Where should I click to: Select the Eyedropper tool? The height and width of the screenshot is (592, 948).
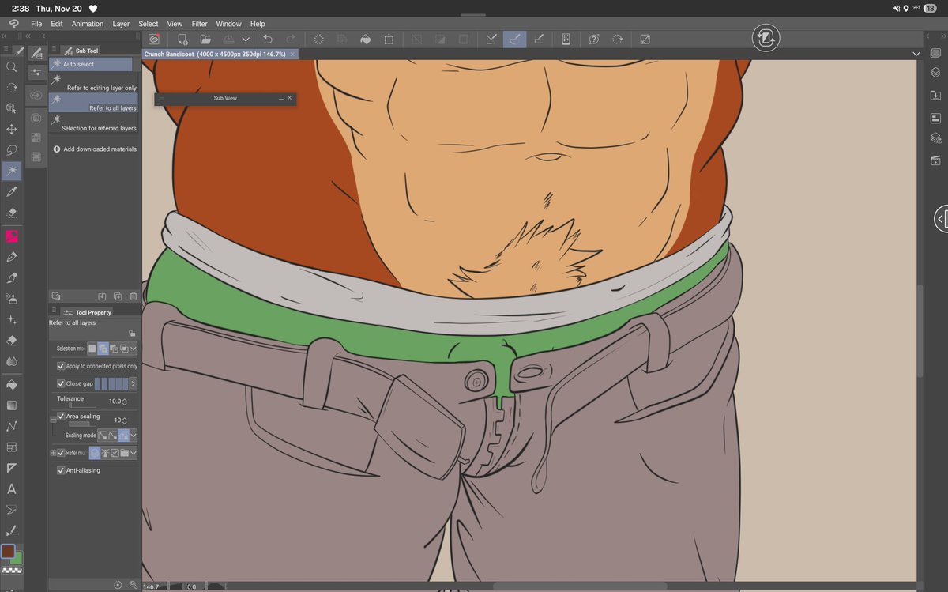(11, 191)
